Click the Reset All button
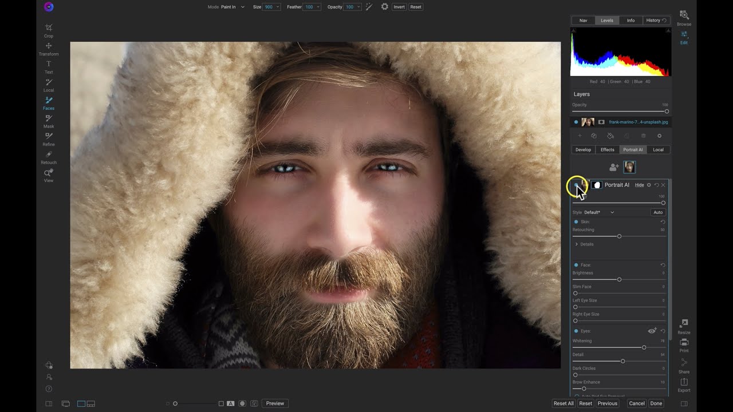Screen dimensions: 733x412 (x=563, y=403)
